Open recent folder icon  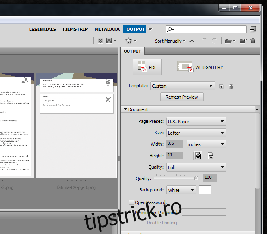coord(228,41)
